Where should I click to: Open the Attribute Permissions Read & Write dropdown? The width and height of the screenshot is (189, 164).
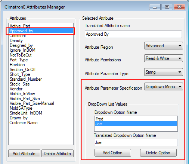[x=164, y=58]
